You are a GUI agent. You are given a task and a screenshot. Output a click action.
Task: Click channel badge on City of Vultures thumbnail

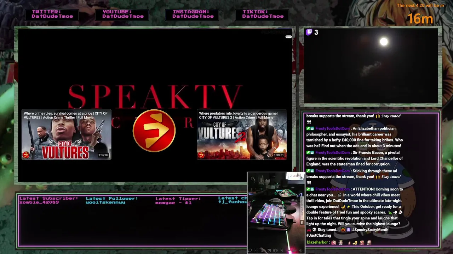pyautogui.click(x=26, y=155)
